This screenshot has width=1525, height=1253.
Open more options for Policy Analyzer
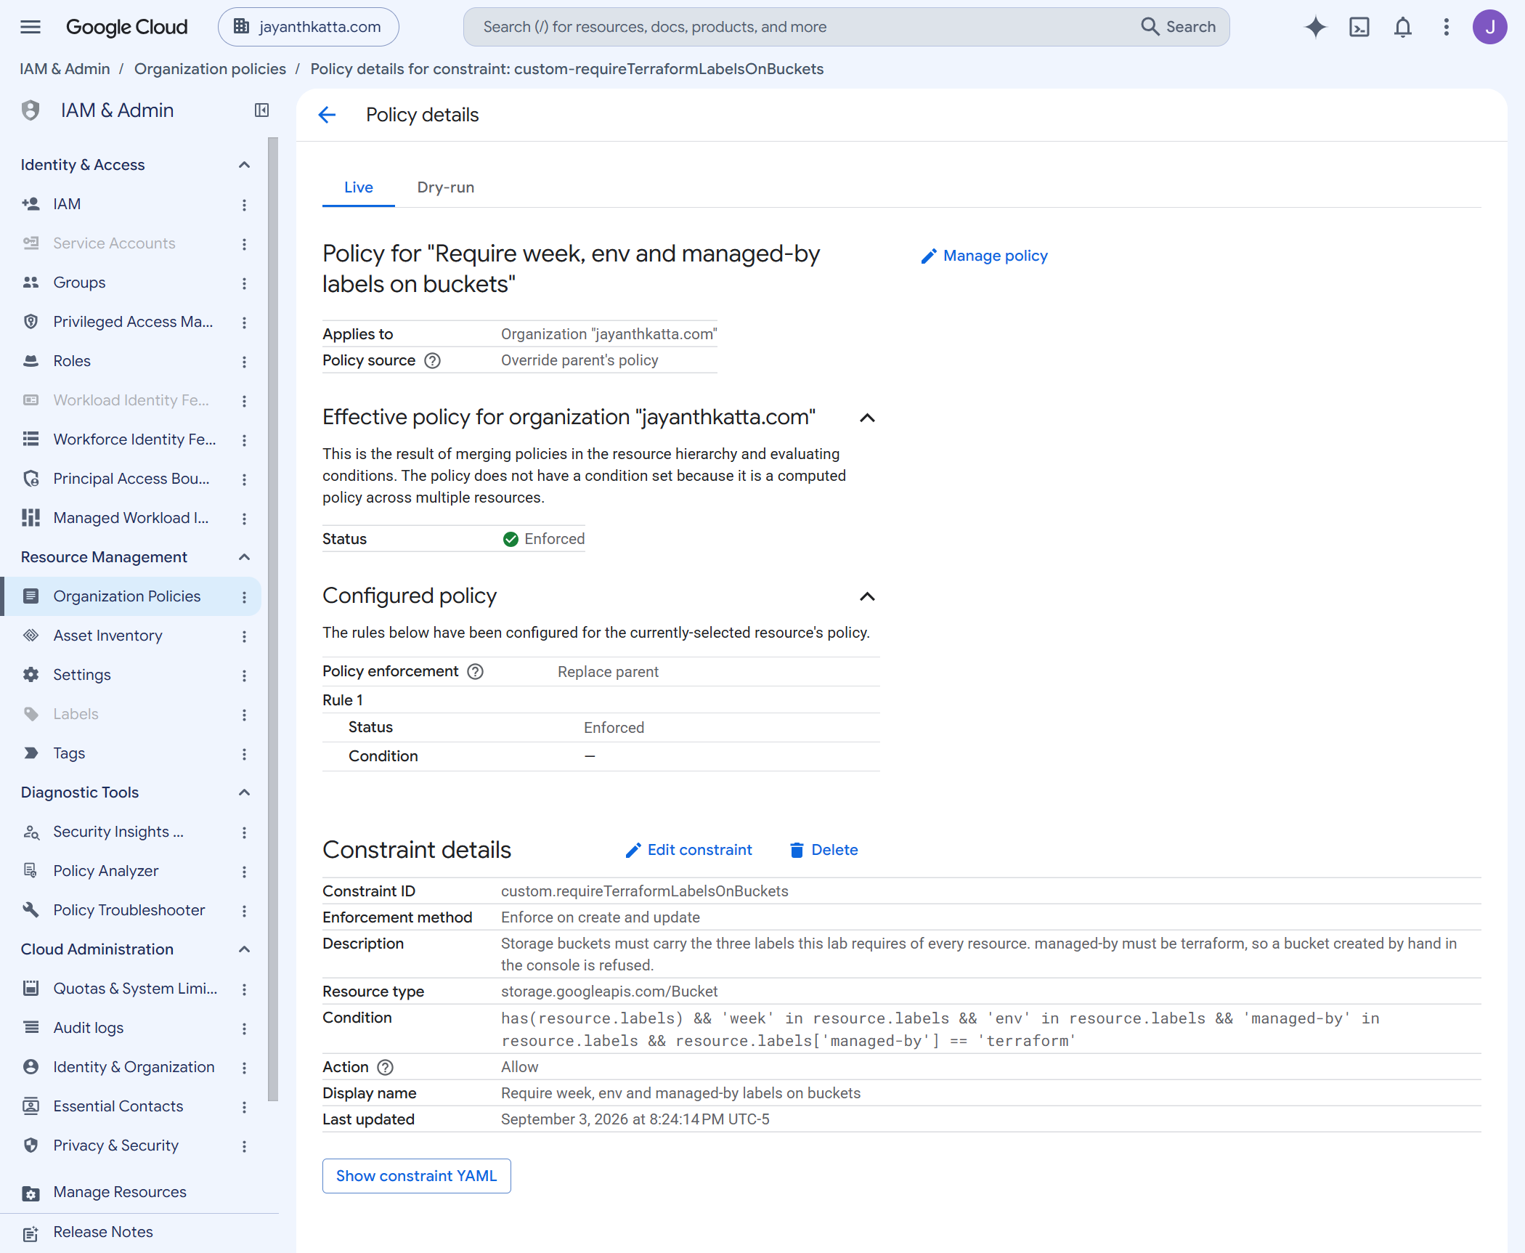(244, 872)
